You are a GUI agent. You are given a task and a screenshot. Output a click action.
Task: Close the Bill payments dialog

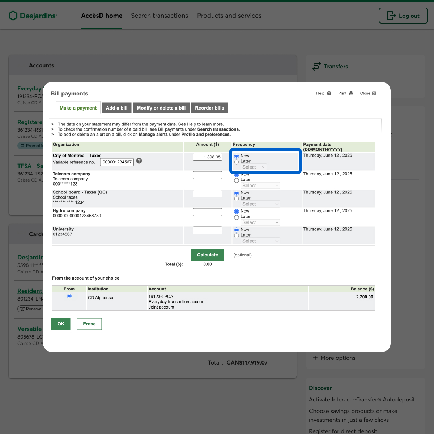click(x=374, y=93)
